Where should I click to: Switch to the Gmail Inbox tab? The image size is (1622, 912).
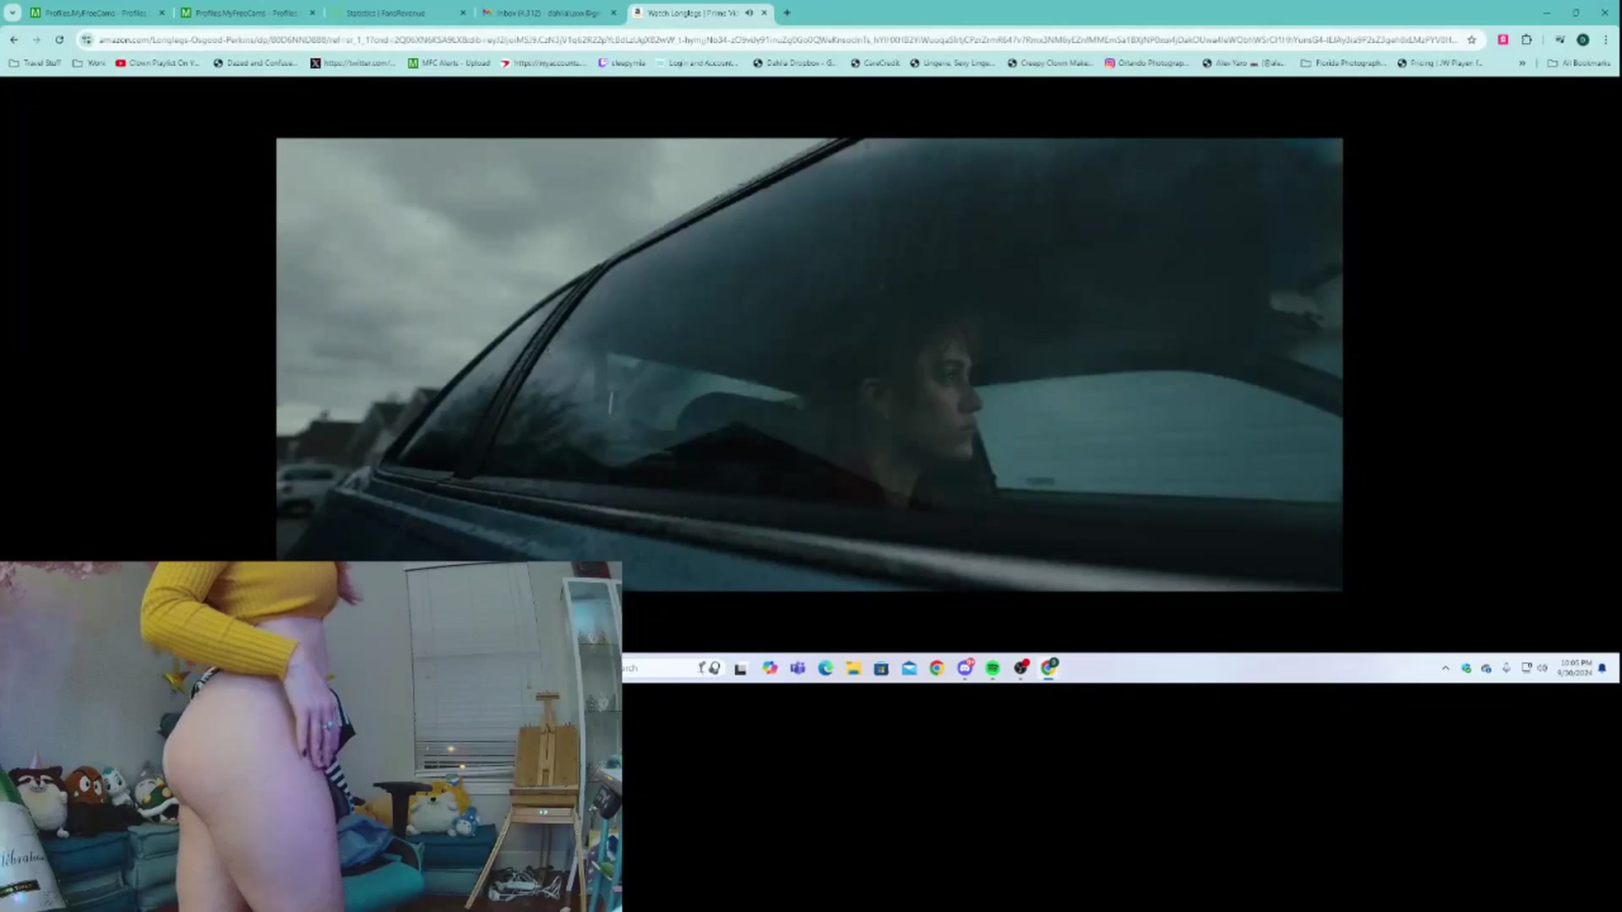pos(549,13)
